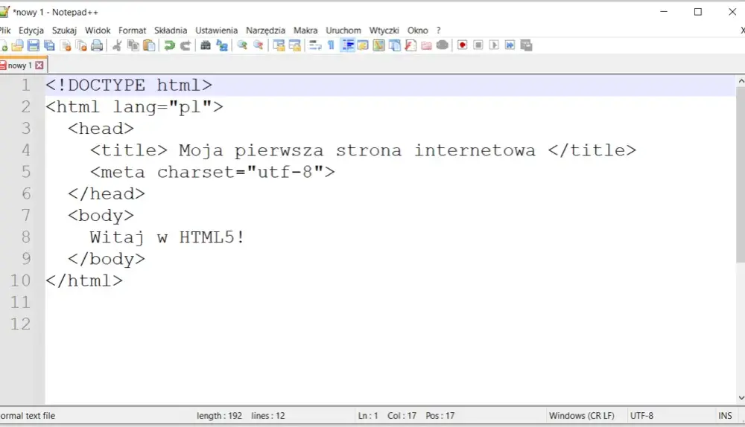This screenshot has width=745, height=427.
Task: Open the Ustawienia menu
Action: pos(217,30)
